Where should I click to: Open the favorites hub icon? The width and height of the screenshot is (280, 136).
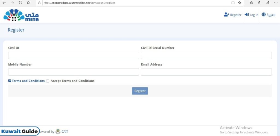click(252, 3)
